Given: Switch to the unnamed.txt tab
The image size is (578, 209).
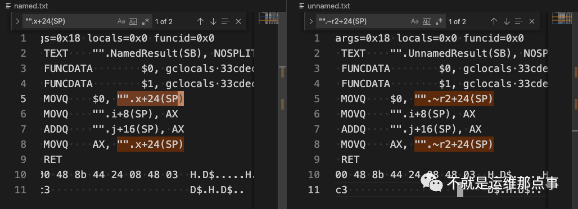Looking at the screenshot, I should 324,6.
